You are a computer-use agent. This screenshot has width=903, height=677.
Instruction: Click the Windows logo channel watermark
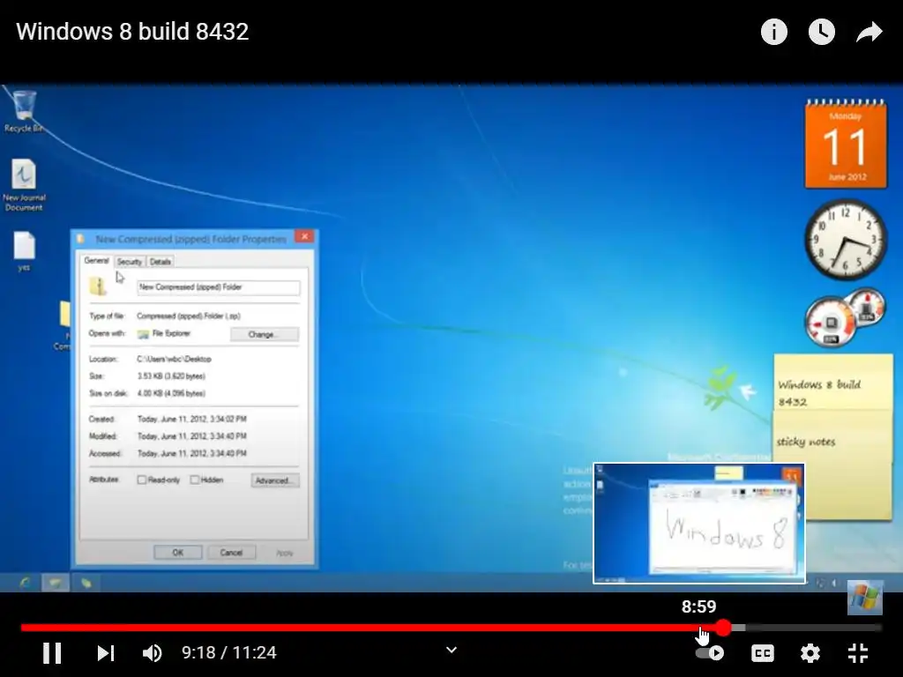865,598
